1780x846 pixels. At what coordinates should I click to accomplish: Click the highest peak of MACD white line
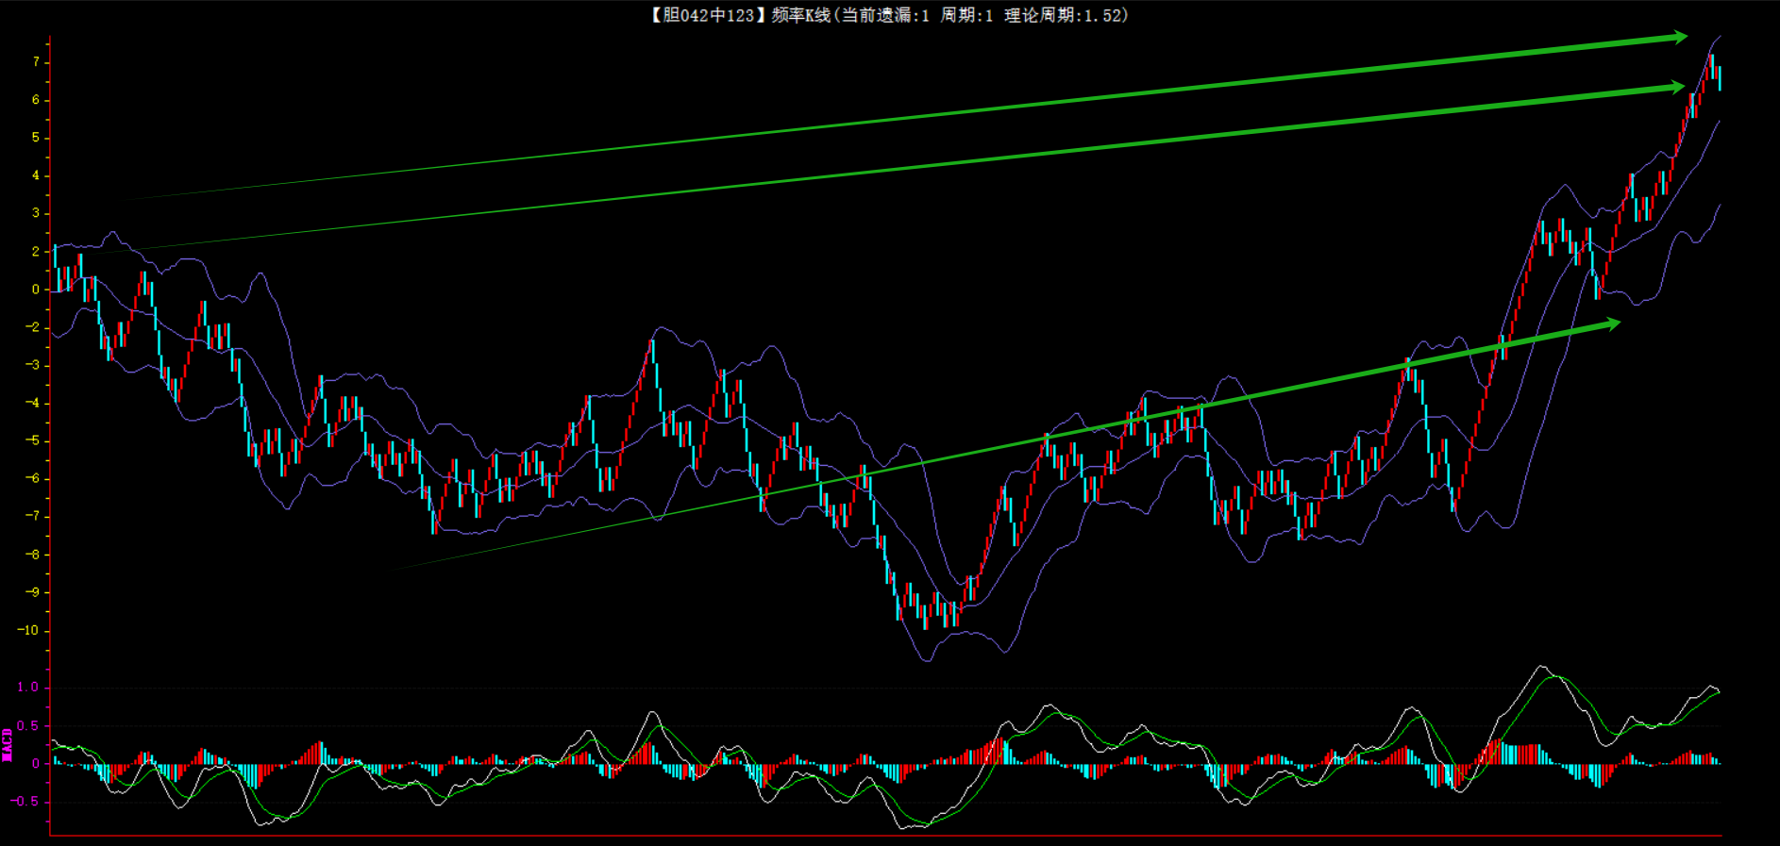(1542, 667)
